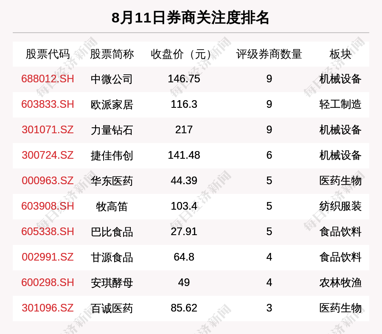The width and height of the screenshot is (382, 334).
Task: Click broker count 5 in 华东医药 row
Action: coord(269,180)
